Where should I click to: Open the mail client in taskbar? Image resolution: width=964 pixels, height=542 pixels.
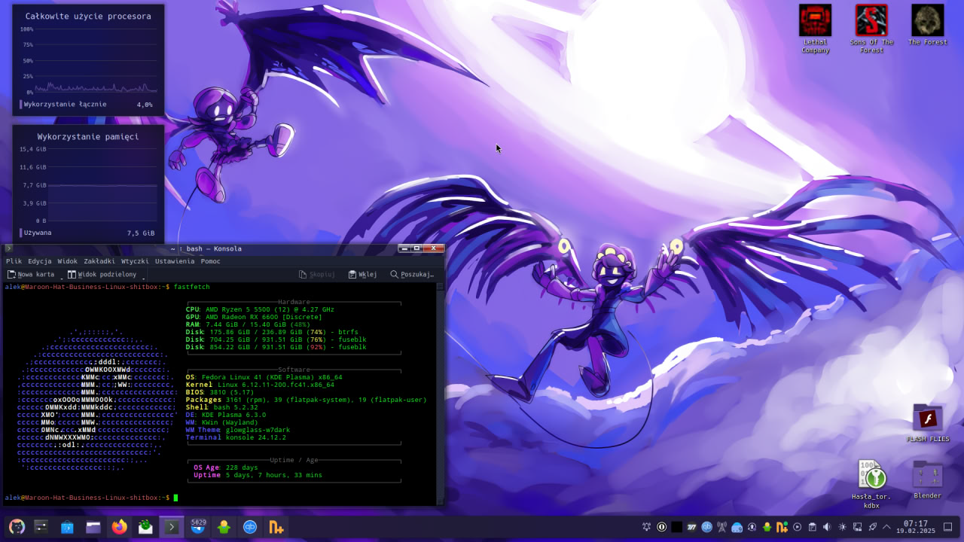click(x=145, y=527)
